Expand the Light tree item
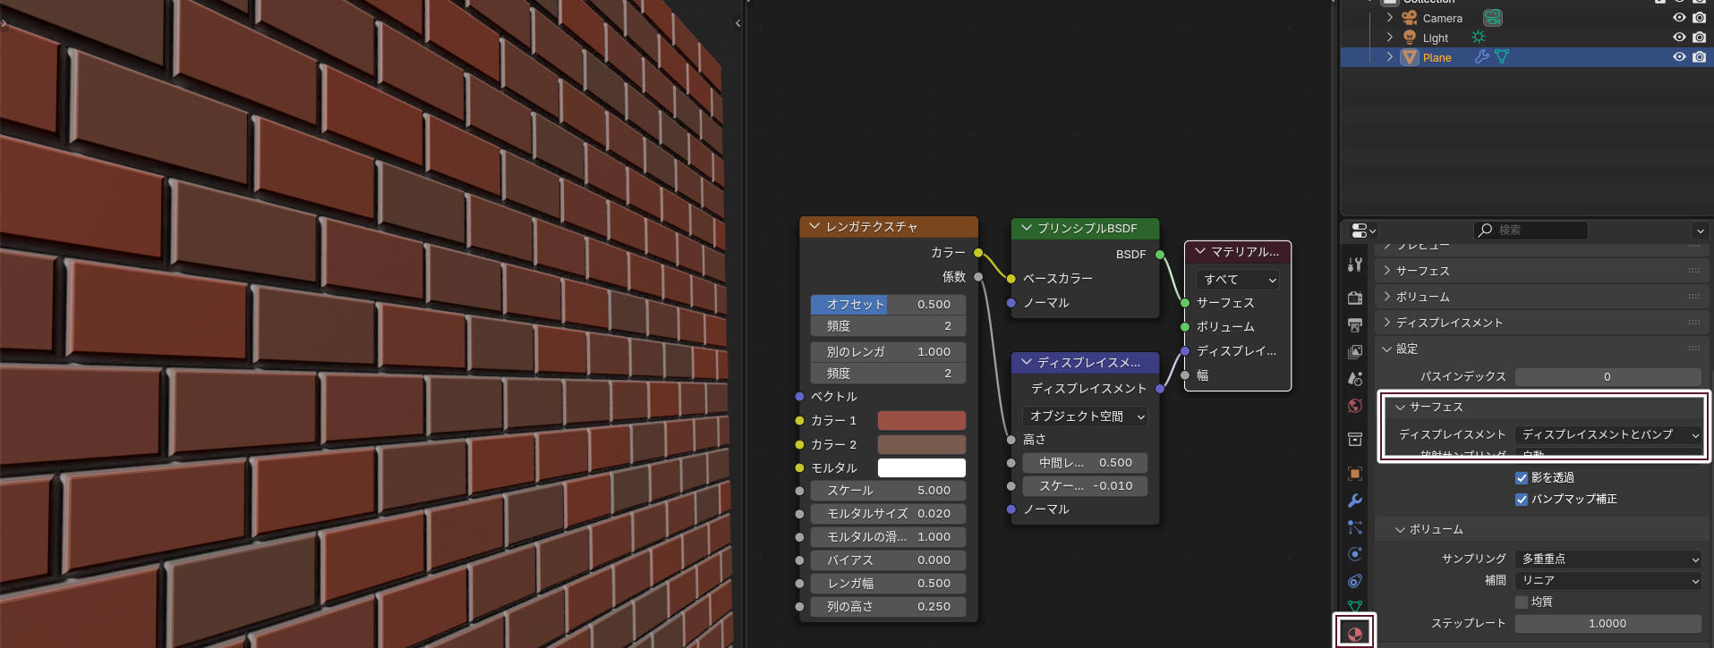Screen dimensions: 1714x648 click(1390, 38)
